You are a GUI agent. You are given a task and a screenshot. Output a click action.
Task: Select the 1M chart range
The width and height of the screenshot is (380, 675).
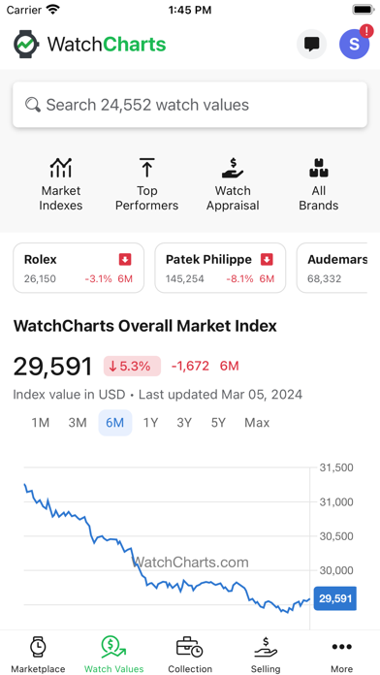click(41, 423)
